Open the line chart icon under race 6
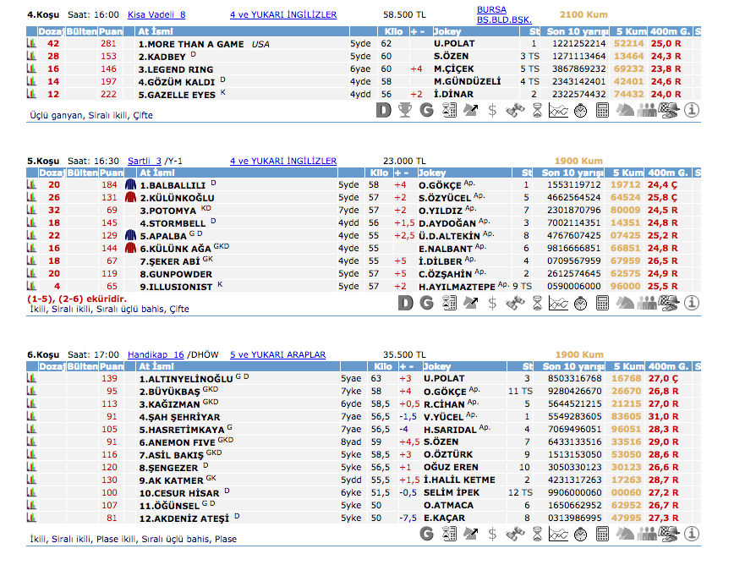The width and height of the screenshot is (745, 576). [x=559, y=533]
